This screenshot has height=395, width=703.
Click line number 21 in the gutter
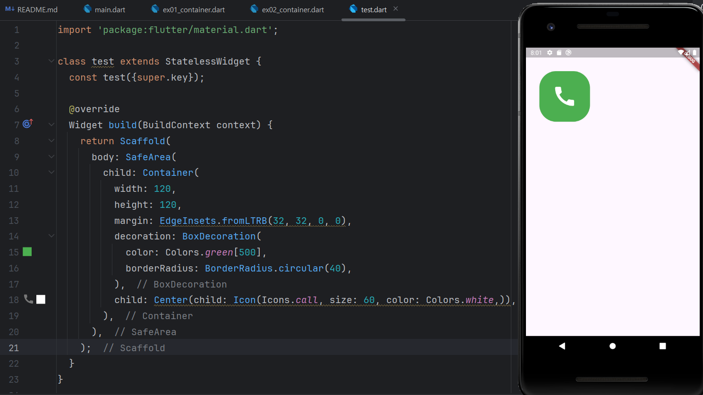[x=14, y=348]
